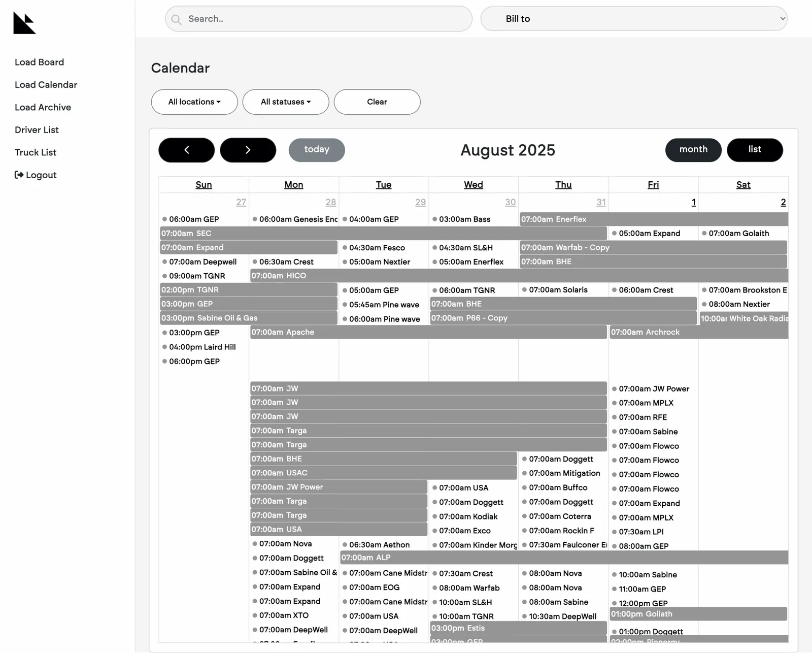The height and width of the screenshot is (653, 812).
Task: Open the Sat column header link
Action: point(743,185)
